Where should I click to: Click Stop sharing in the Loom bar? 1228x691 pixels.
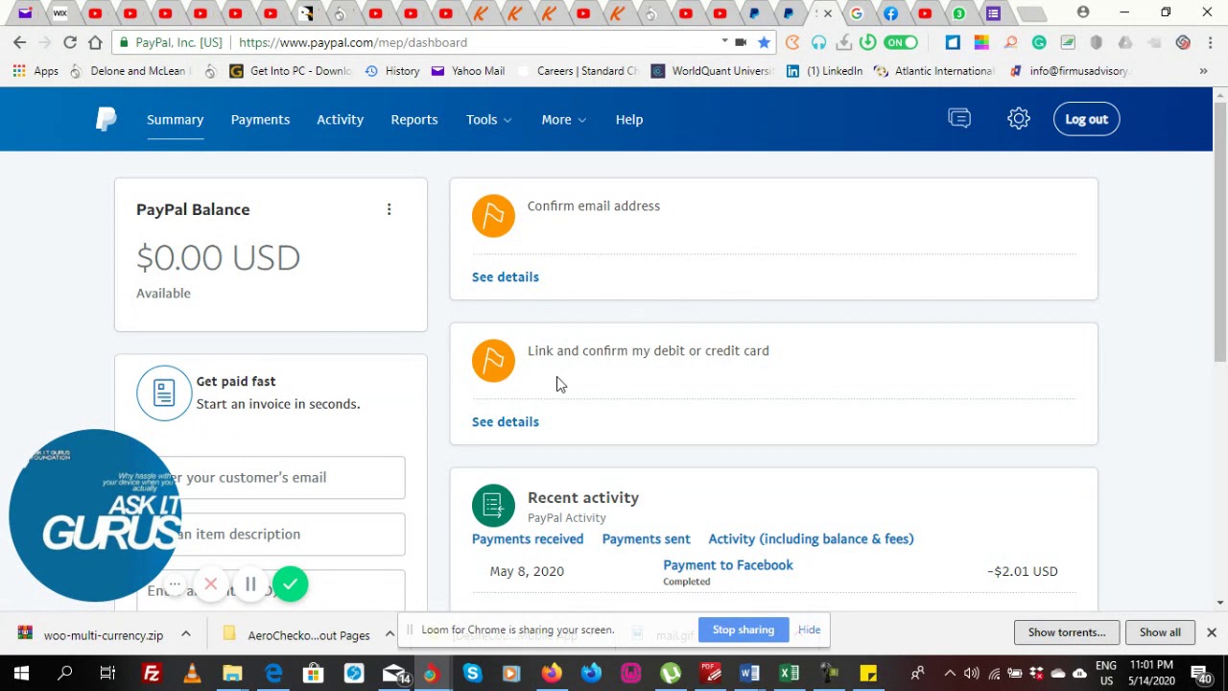point(743,630)
